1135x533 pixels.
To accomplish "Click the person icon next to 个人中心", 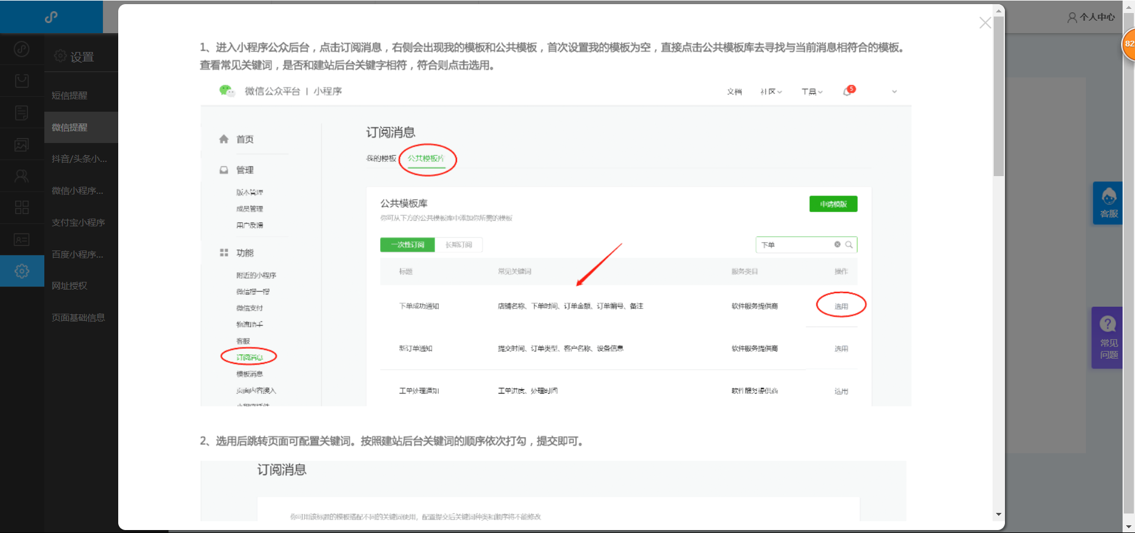I will point(1072,18).
